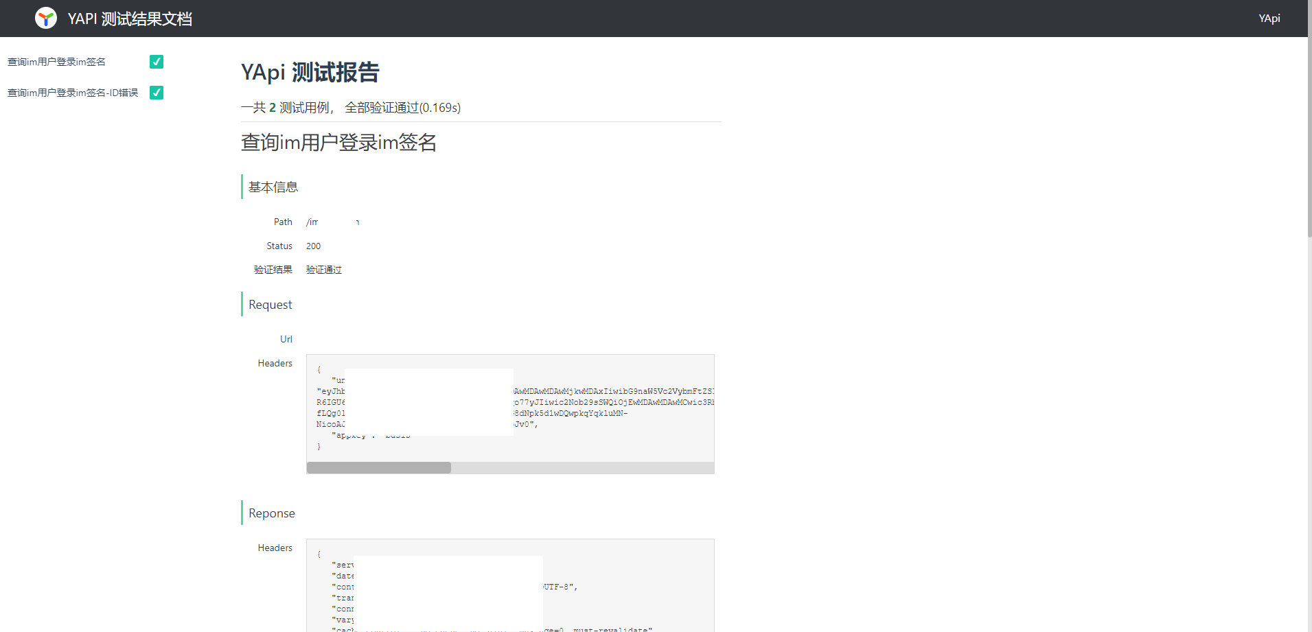Viewport: 1312px width, 632px height.
Task: Click the Headers label under Request
Action: [x=275, y=363]
